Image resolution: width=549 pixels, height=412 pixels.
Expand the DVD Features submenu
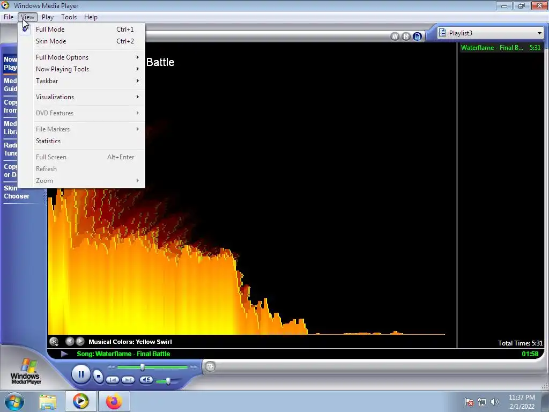point(81,113)
